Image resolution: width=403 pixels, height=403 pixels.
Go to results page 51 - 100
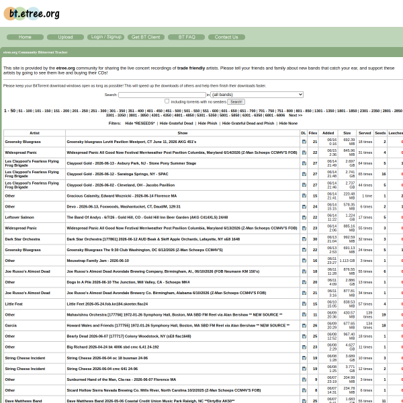tap(26, 111)
